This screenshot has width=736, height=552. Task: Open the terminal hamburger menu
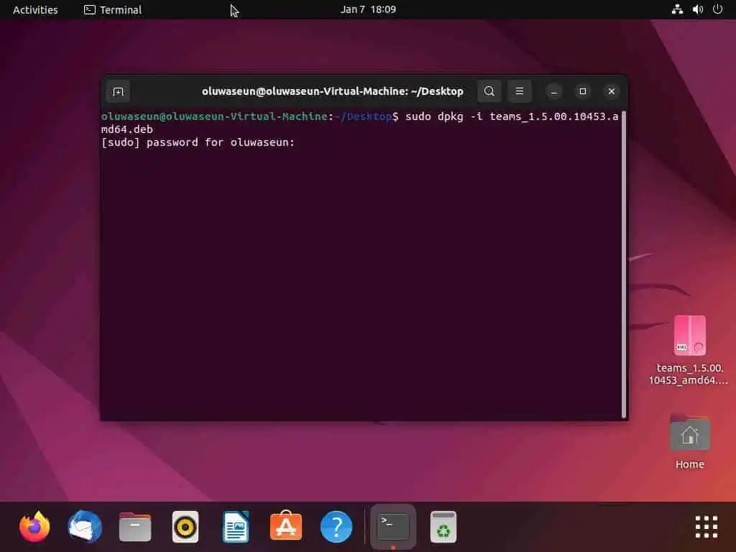[x=520, y=91]
